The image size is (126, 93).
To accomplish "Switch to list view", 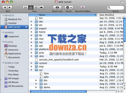I will click(31, 8).
